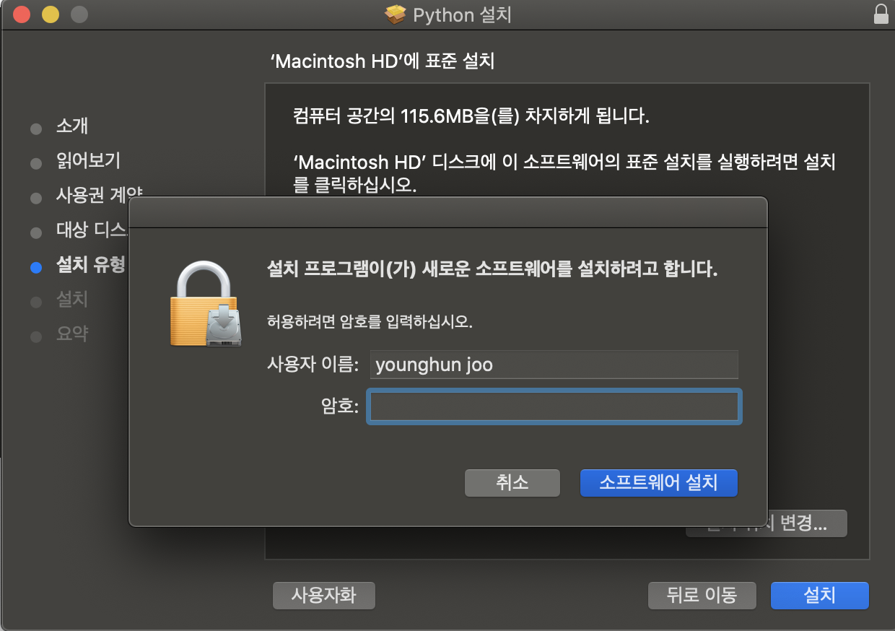Image resolution: width=895 pixels, height=631 pixels.
Task: Click the red close window button
Action: click(x=22, y=14)
